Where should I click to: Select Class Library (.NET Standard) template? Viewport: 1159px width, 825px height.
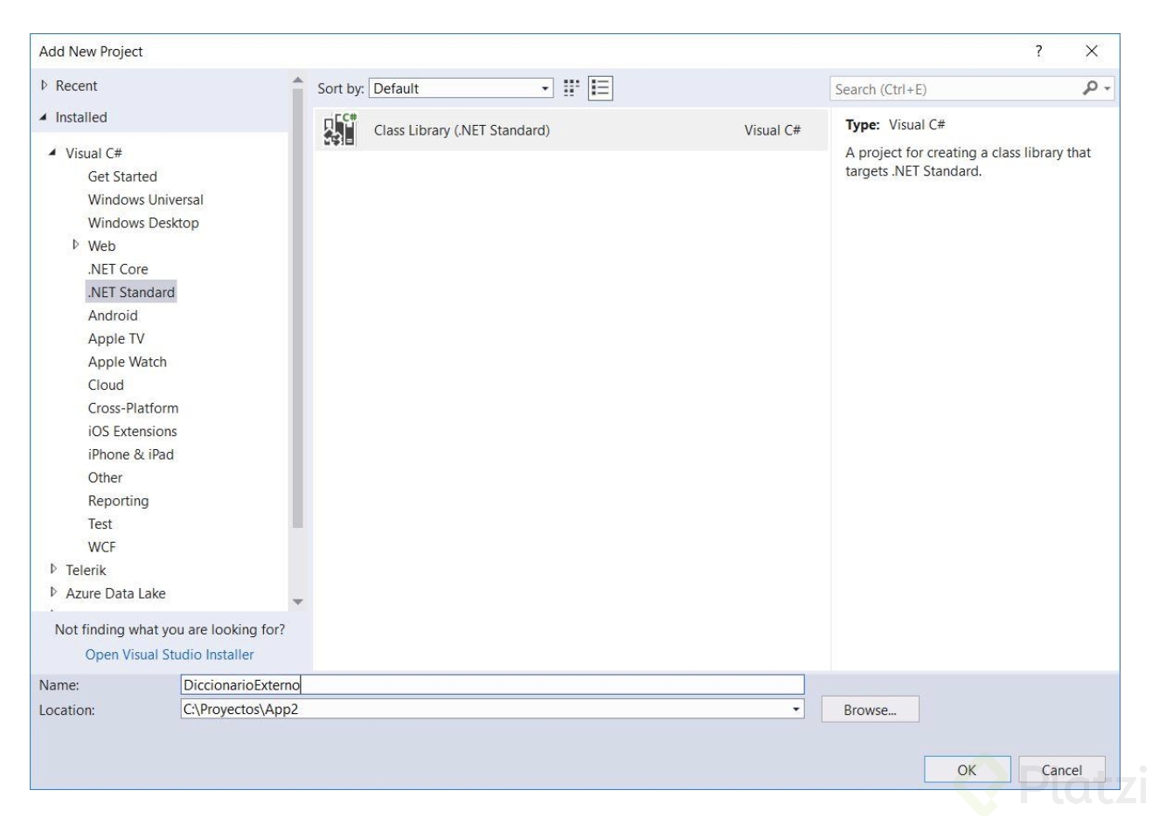571,130
